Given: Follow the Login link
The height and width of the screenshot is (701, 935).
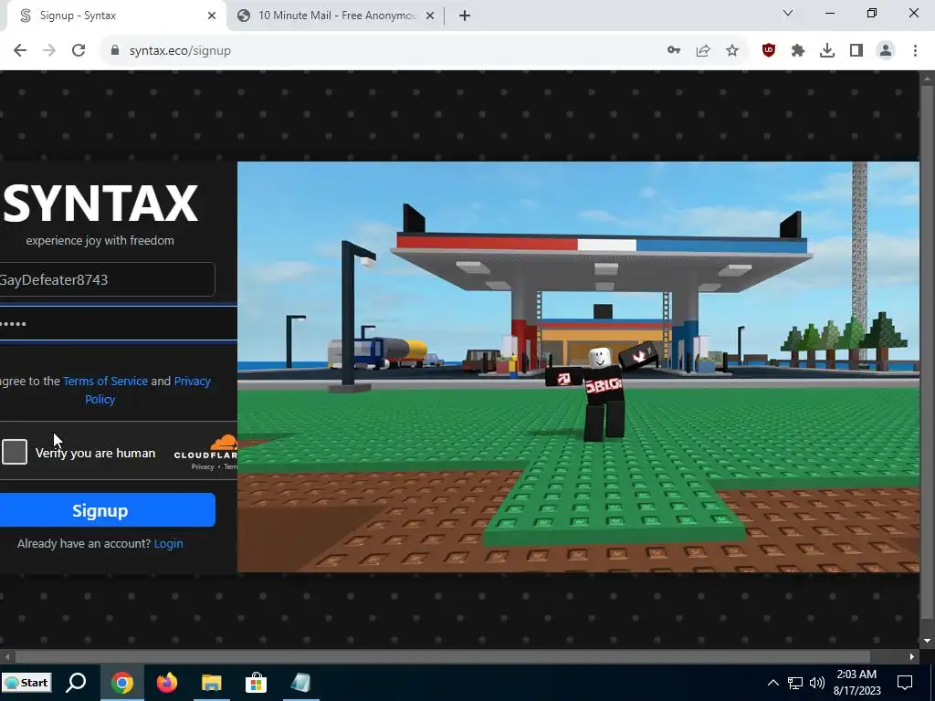Looking at the screenshot, I should [168, 544].
